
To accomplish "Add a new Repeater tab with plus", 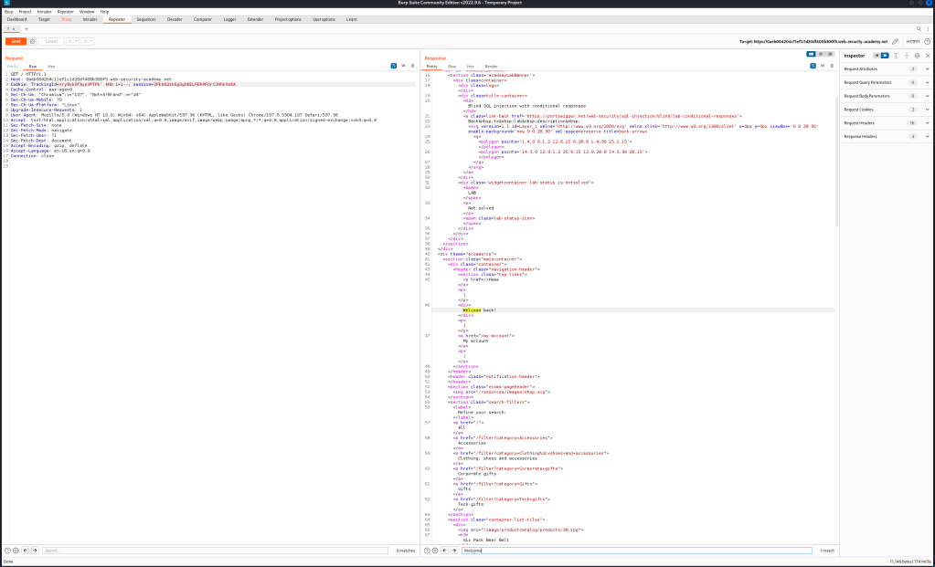I will click(27, 29).
